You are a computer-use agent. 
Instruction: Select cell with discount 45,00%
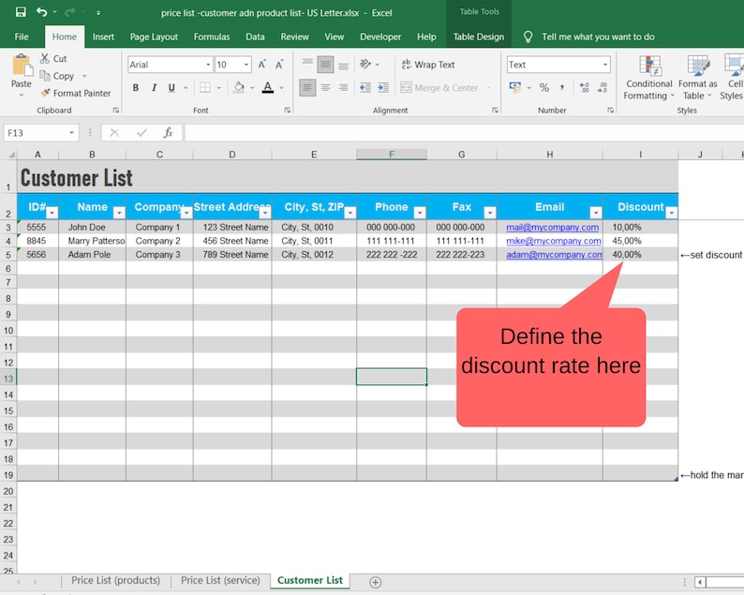641,241
